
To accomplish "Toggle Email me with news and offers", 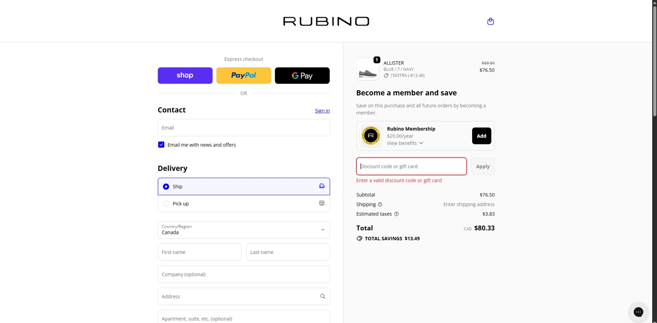I will [161, 145].
